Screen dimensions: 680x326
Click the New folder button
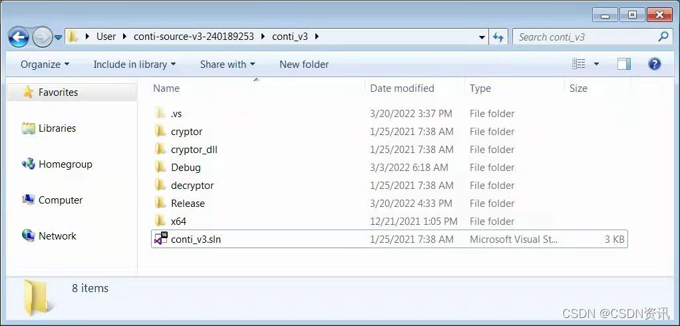click(x=304, y=65)
